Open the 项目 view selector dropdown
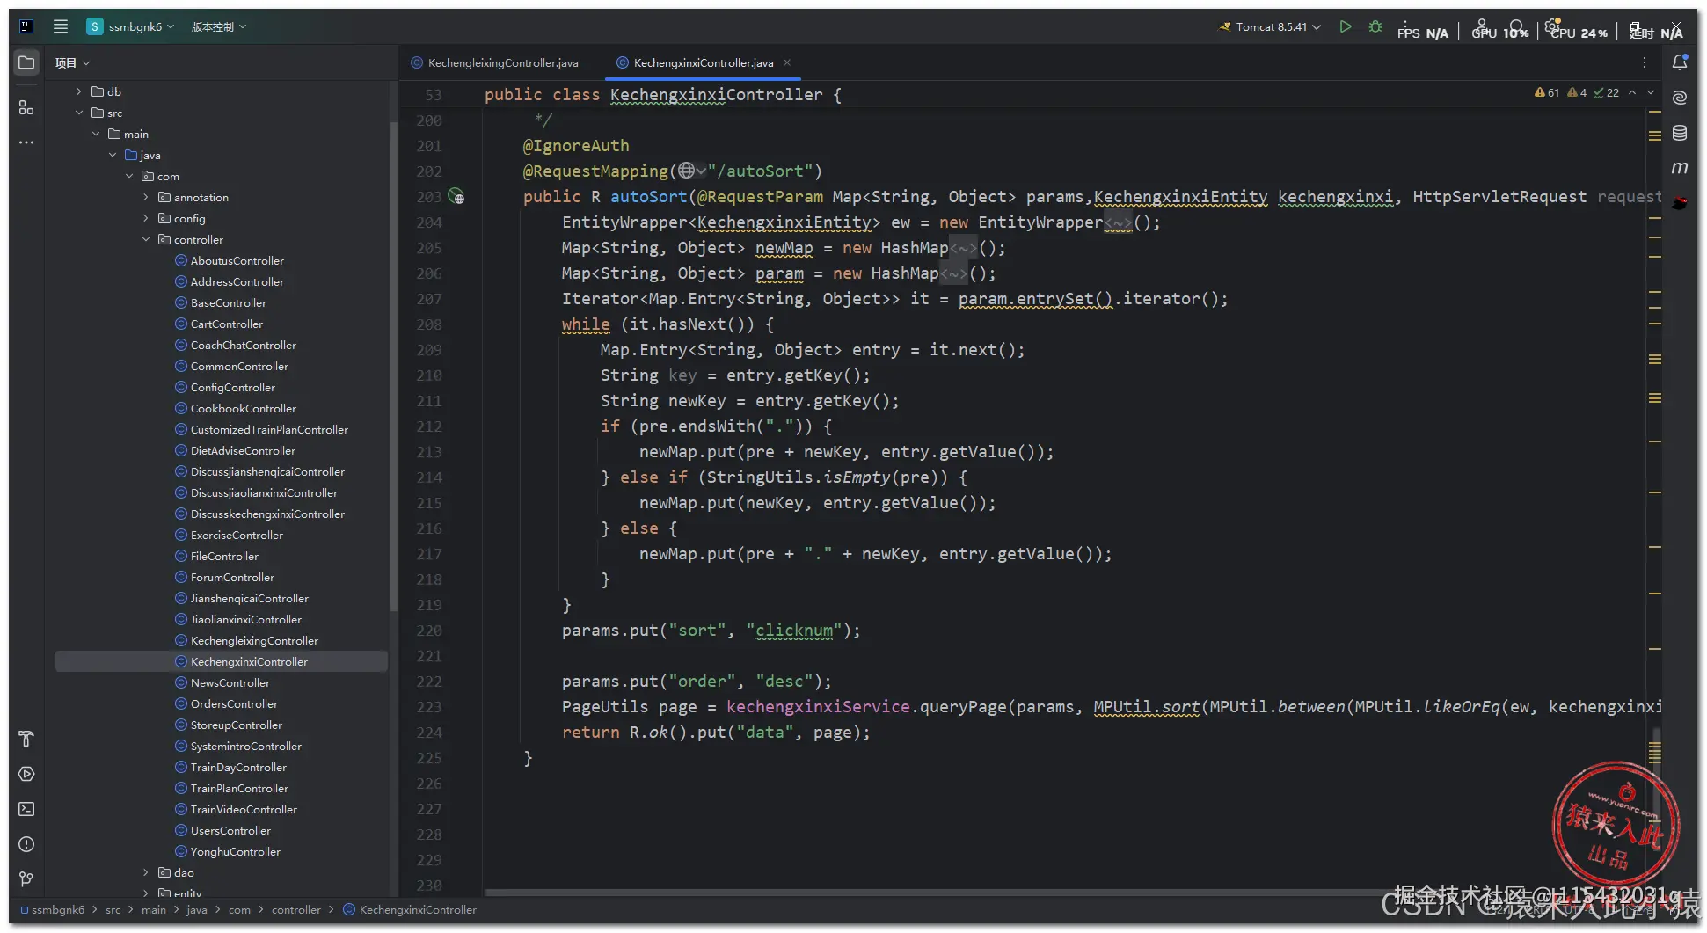Screen dimensions: 1707x933 tap(73, 62)
